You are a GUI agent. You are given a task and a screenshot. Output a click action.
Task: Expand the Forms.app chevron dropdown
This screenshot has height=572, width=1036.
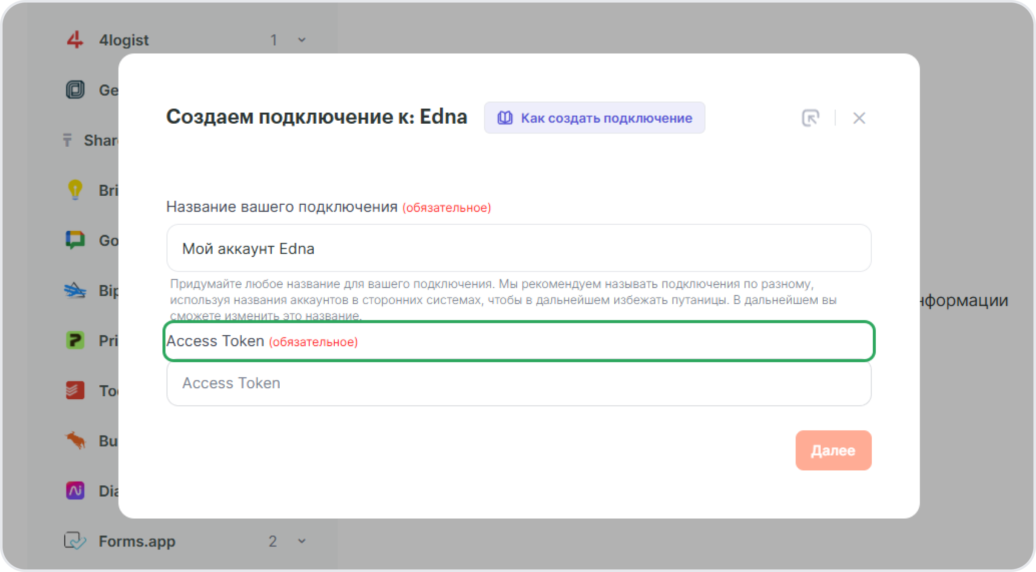pos(302,541)
